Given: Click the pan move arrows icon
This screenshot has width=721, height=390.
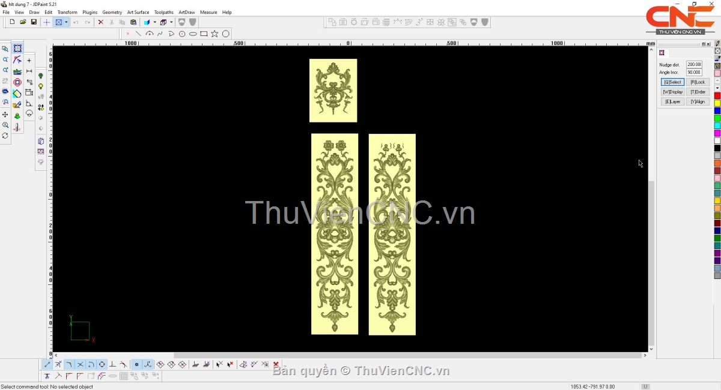Looking at the screenshot, I should click(x=5, y=115).
